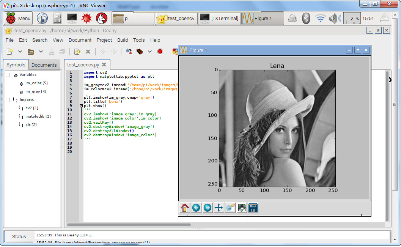
Task: Switch to the Symbols sidebar tab
Action: [16, 65]
